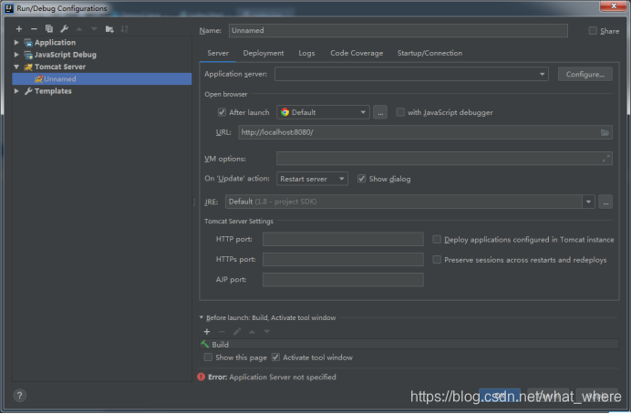The width and height of the screenshot is (631, 414).
Task: Check the Show this page checkbox
Action: tap(208, 357)
